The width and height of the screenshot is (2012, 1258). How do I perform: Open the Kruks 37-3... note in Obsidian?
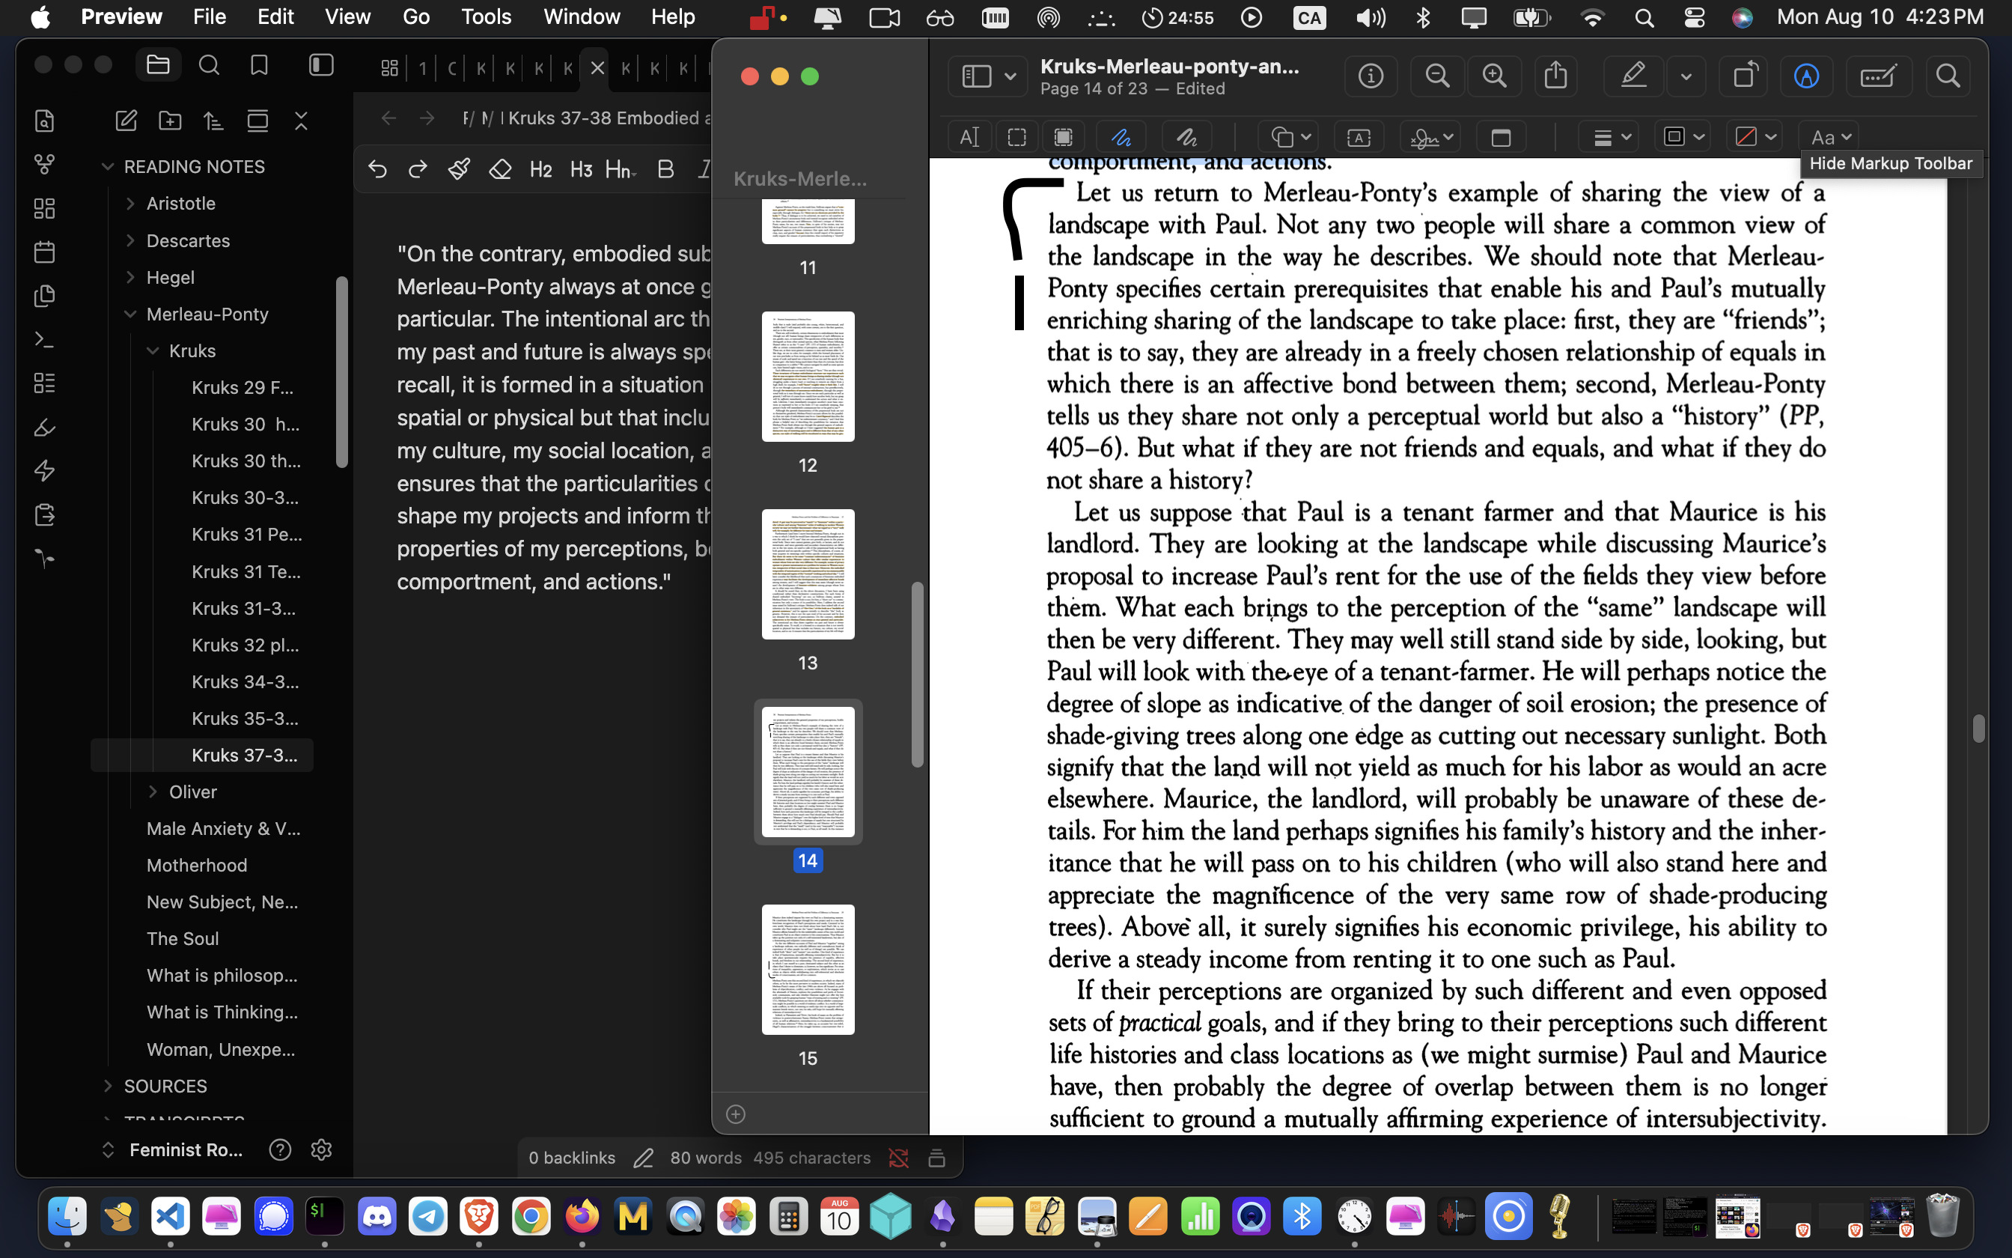(245, 756)
